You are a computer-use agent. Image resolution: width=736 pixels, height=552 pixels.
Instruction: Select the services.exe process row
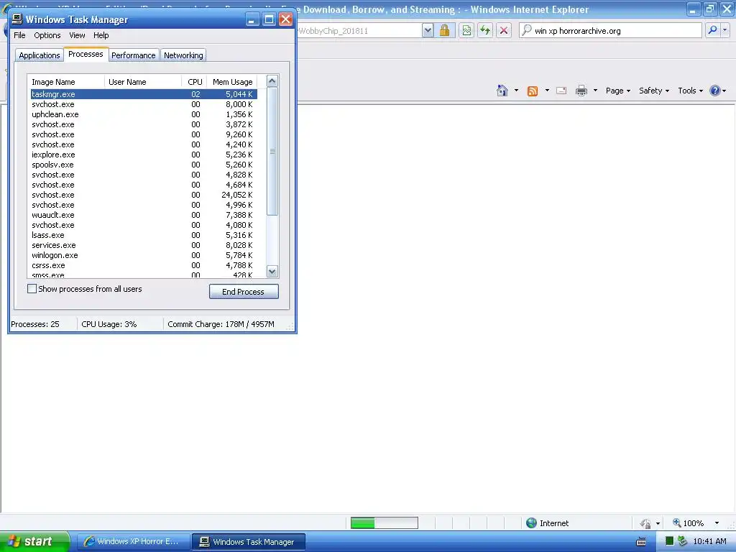(x=144, y=245)
